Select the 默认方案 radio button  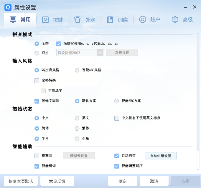coord(77,101)
